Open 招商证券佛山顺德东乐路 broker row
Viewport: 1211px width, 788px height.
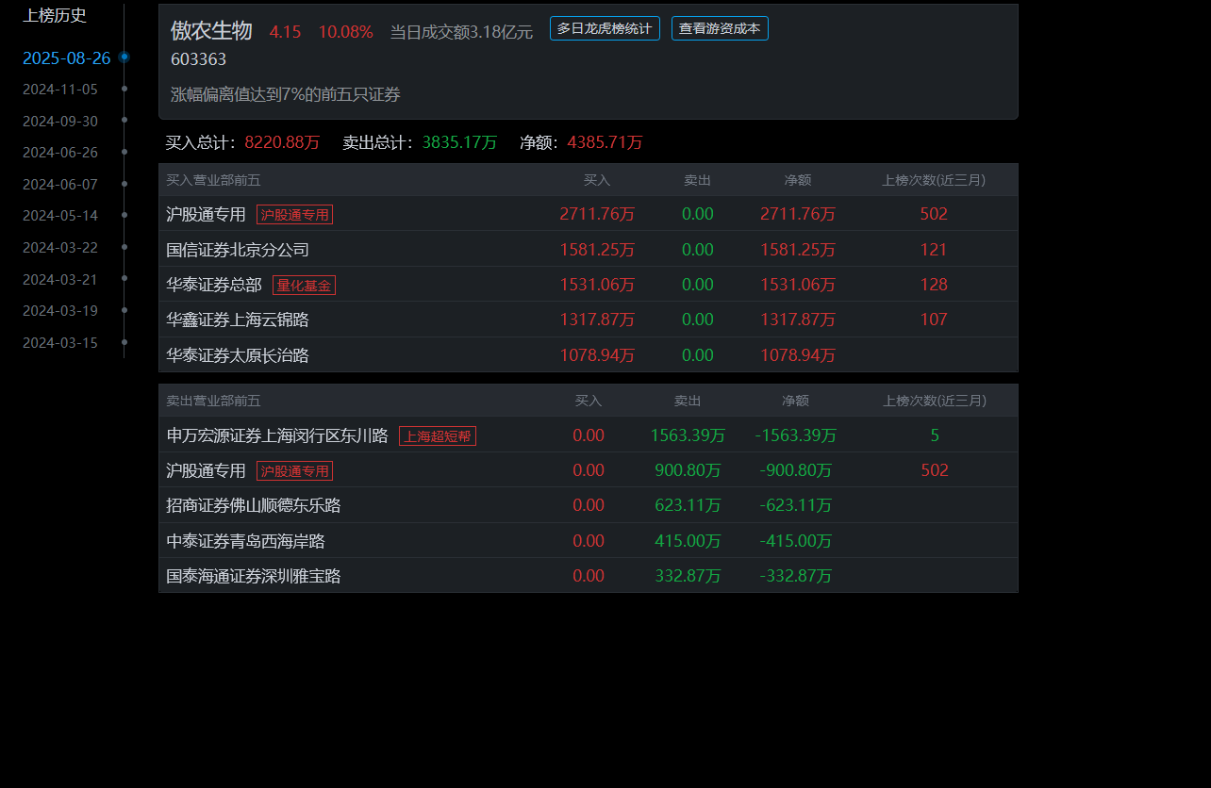click(x=589, y=505)
